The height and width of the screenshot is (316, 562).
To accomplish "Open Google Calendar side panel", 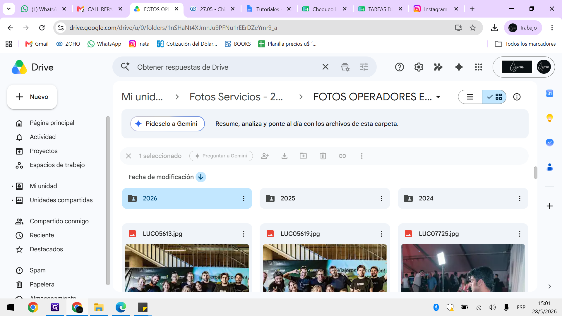I will pyautogui.click(x=549, y=93).
